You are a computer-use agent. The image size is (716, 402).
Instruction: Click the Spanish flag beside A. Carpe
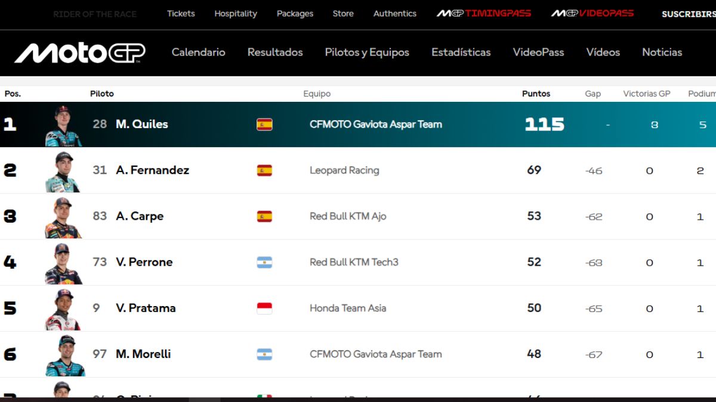click(x=264, y=216)
